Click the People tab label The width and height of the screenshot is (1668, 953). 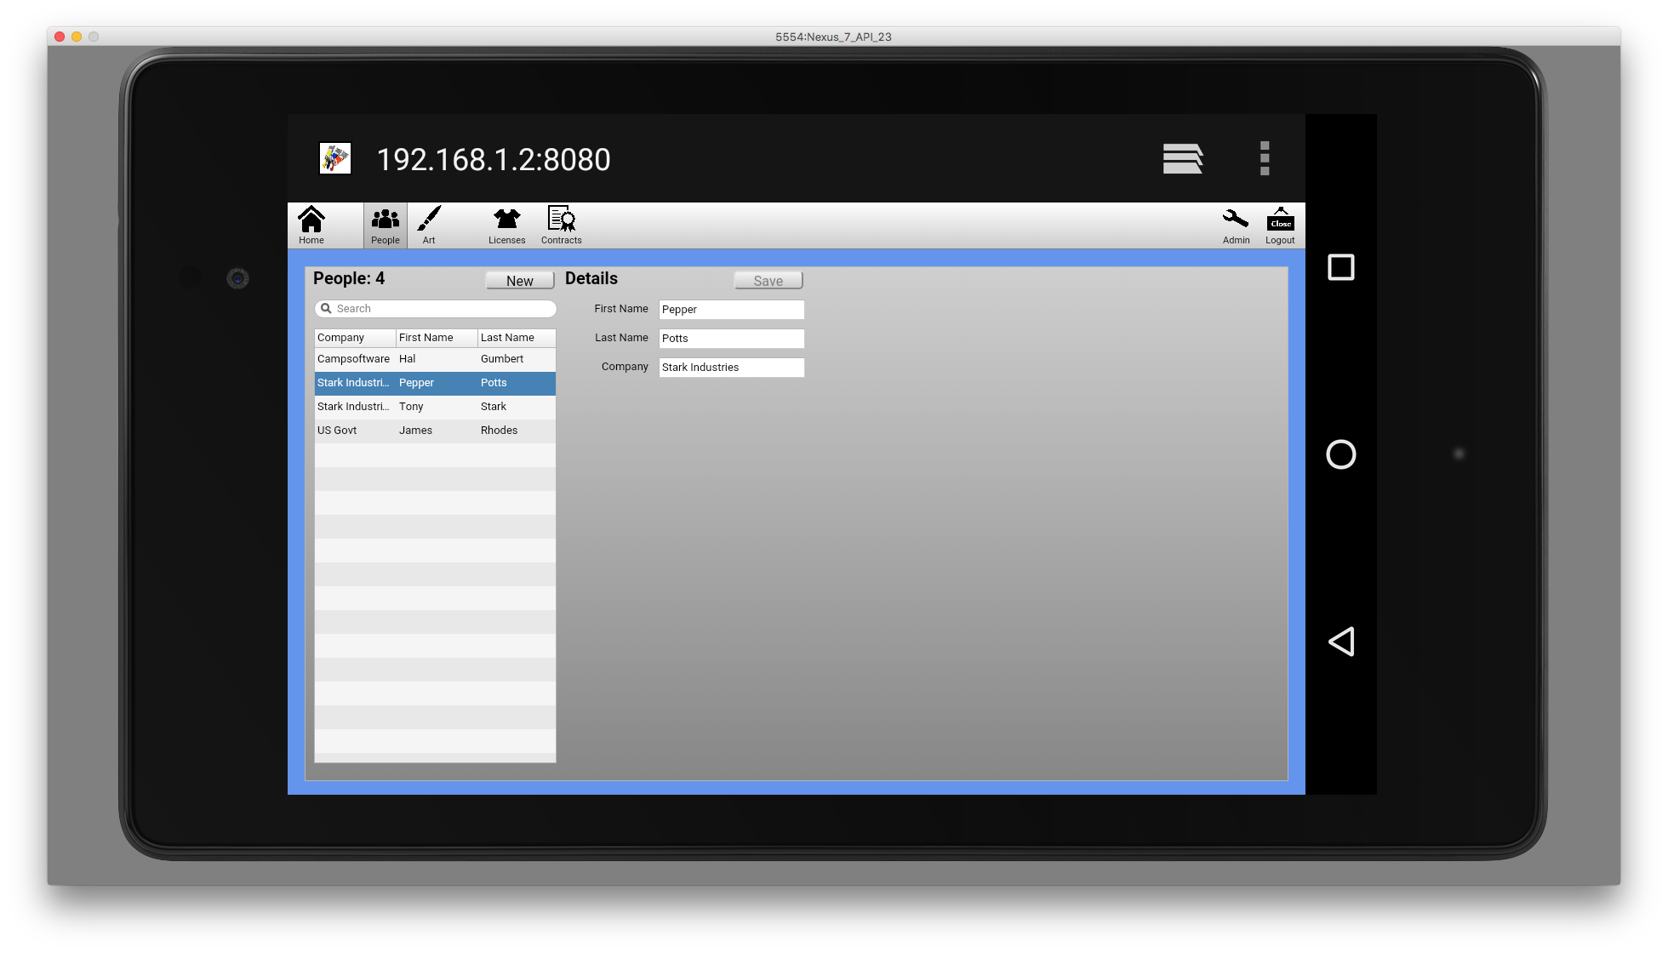(x=385, y=239)
